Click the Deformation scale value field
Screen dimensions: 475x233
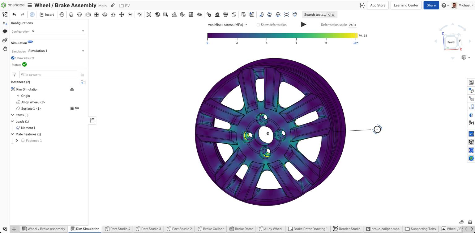(x=352, y=25)
